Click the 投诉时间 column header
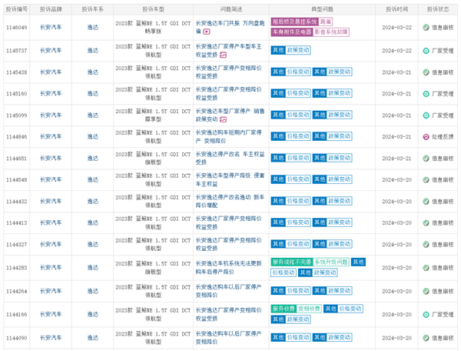 (396, 8)
